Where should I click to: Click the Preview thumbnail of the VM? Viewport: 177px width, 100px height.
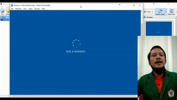tap(159, 29)
